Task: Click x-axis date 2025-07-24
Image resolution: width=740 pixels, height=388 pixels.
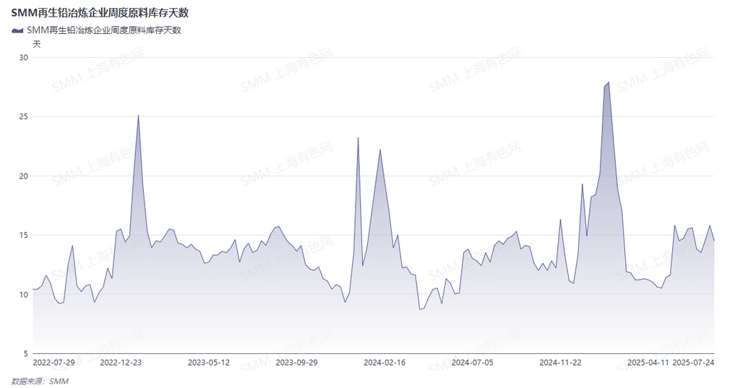Action: (693, 363)
